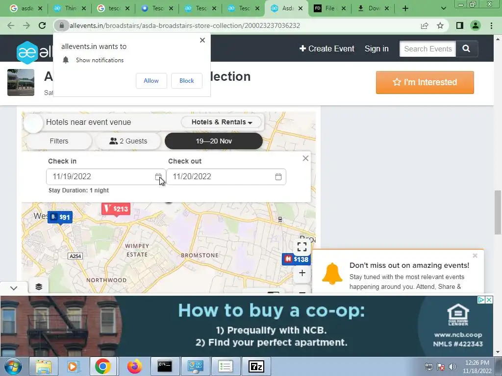Open the map layers icon

click(39, 286)
